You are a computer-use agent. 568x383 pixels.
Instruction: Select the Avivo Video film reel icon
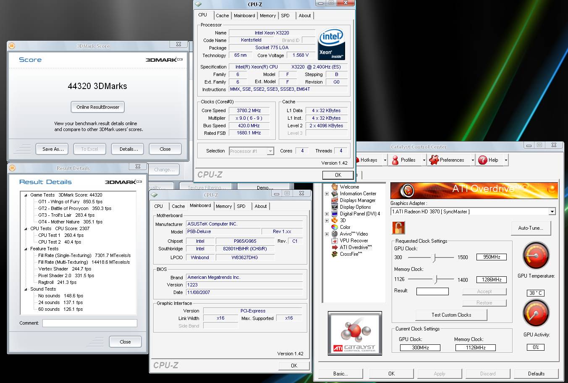point(335,234)
